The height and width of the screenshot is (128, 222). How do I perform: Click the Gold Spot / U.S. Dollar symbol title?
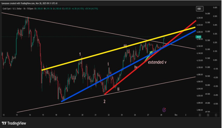pos(12,9)
